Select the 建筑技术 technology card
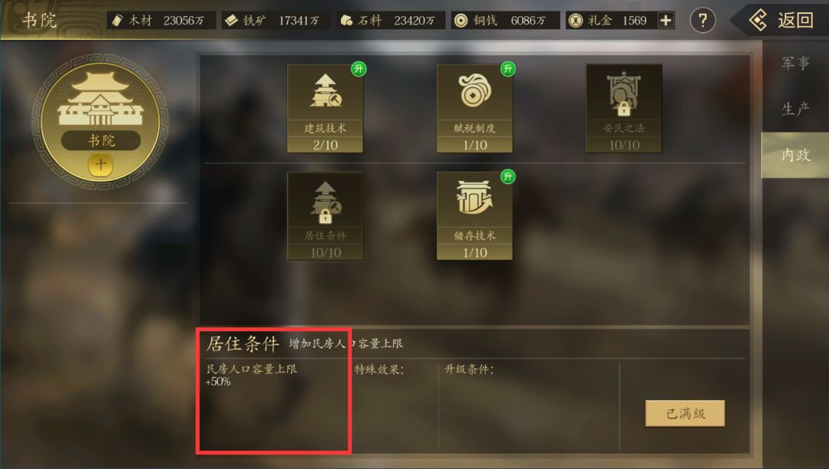 click(x=325, y=109)
